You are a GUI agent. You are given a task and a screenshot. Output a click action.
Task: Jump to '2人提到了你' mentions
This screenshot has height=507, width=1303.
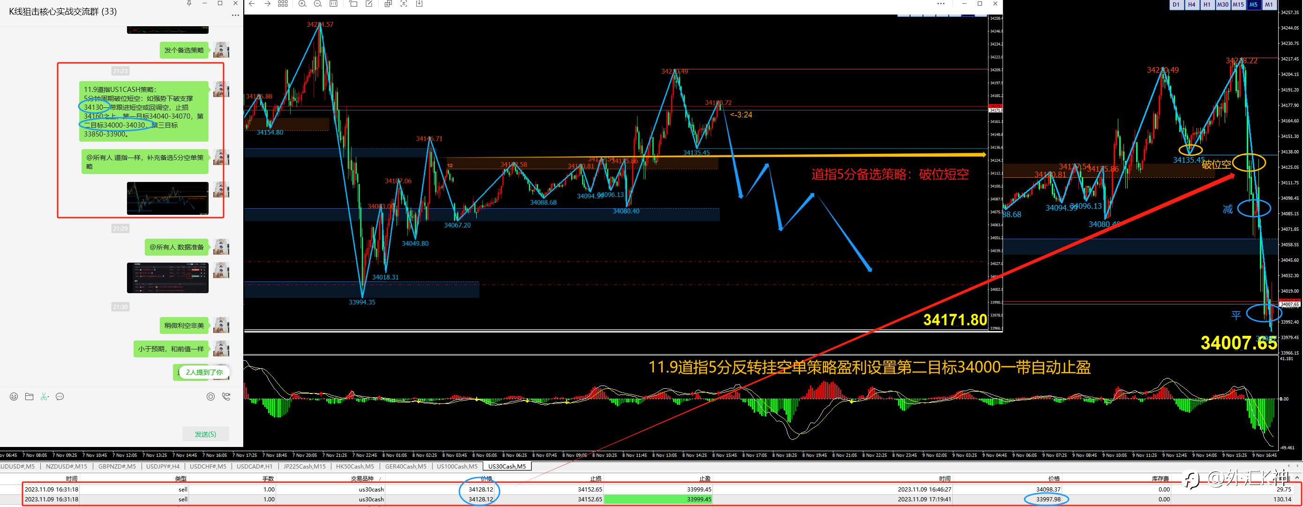pos(204,372)
